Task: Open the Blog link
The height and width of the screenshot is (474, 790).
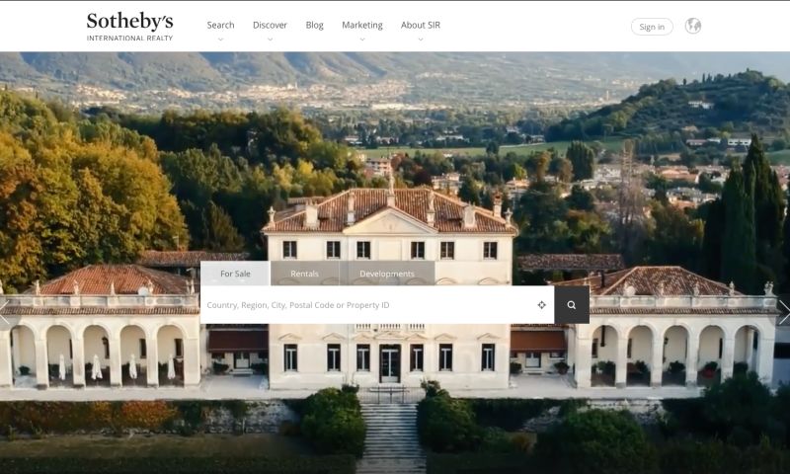Action: pyautogui.click(x=314, y=26)
